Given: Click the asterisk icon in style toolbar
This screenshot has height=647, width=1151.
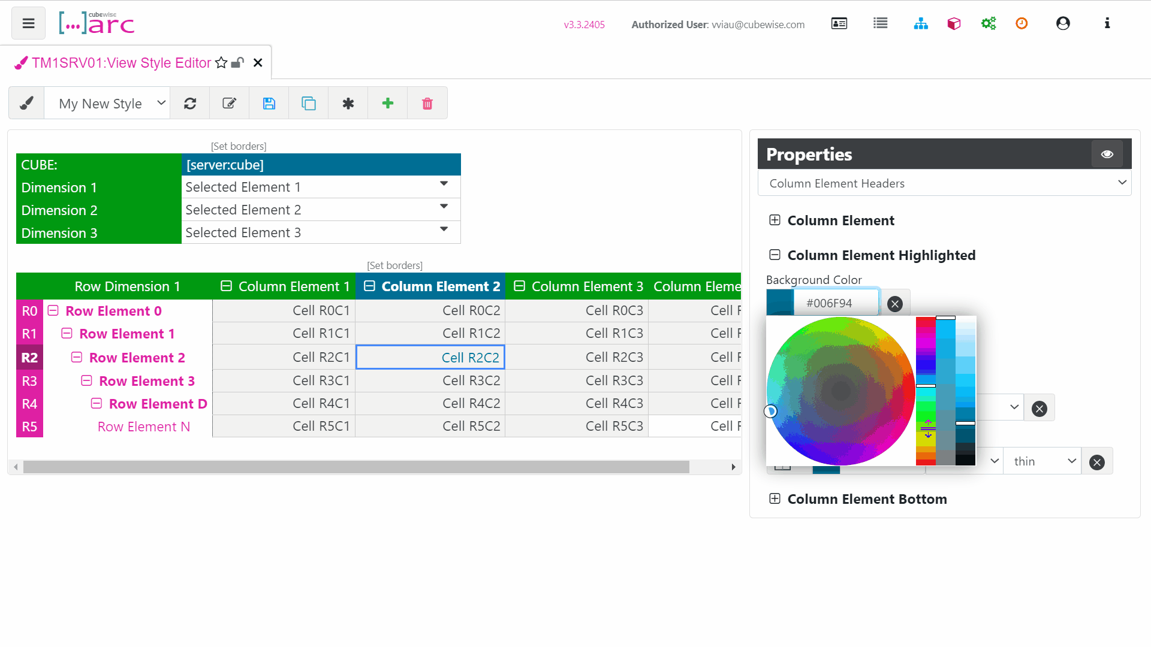Looking at the screenshot, I should pos(348,104).
